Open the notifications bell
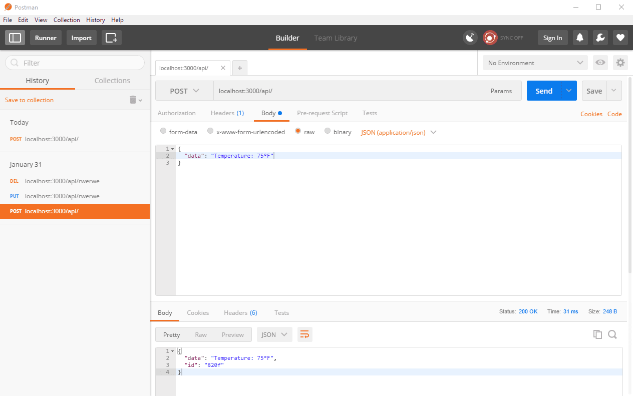 click(x=580, y=38)
